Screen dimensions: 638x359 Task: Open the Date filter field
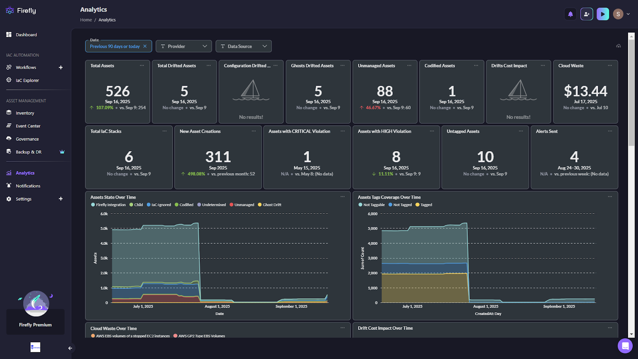(118, 46)
